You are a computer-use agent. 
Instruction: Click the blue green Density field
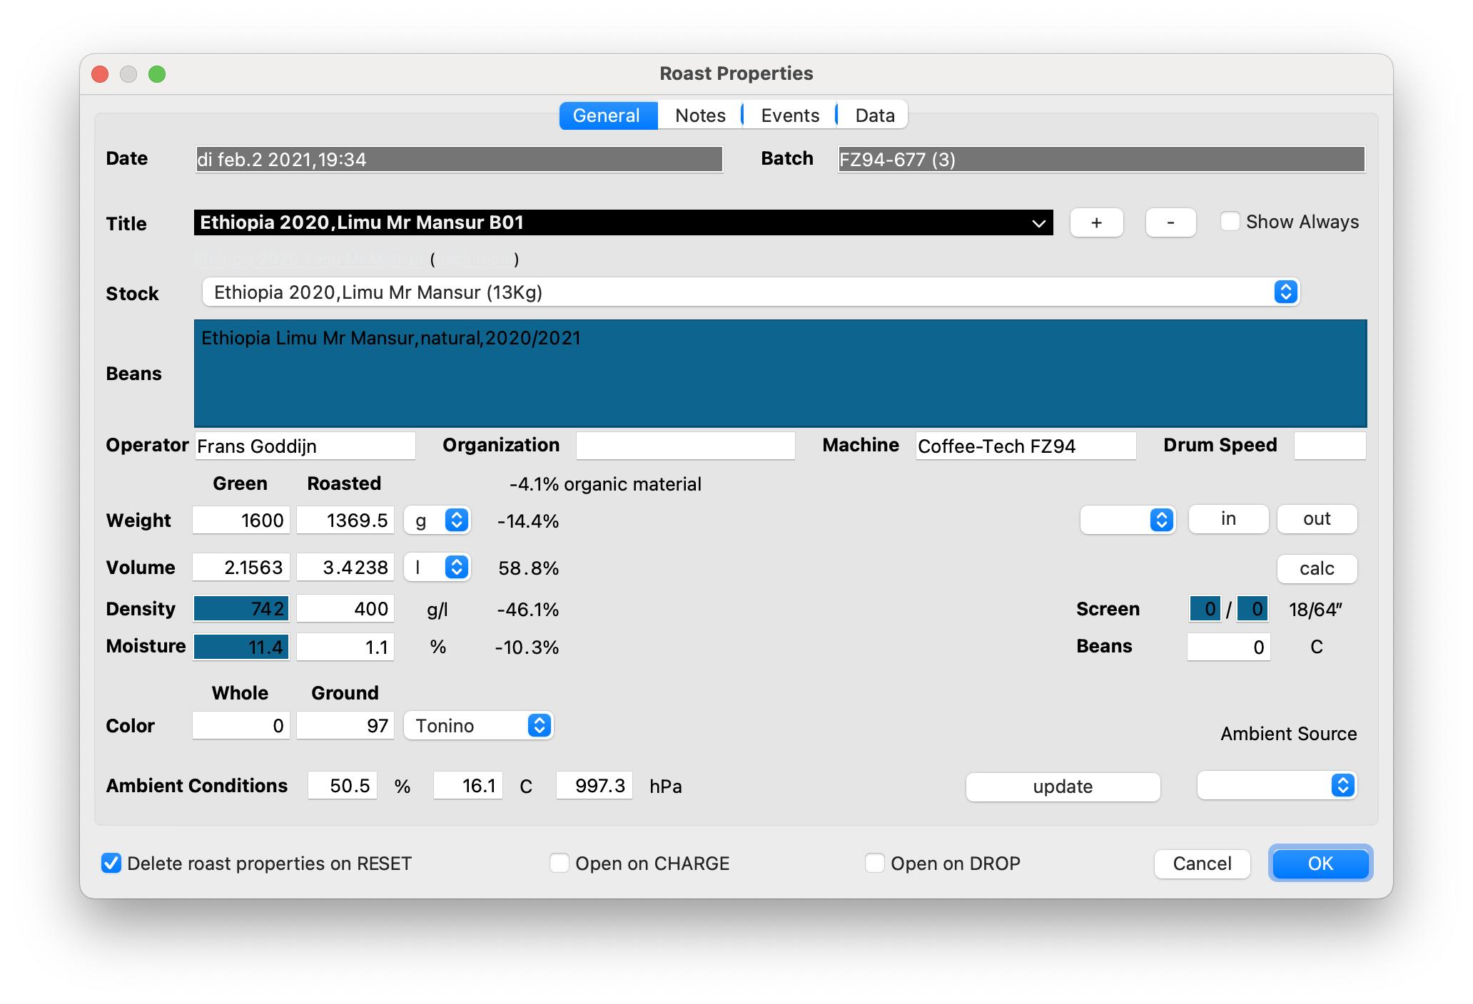(241, 609)
